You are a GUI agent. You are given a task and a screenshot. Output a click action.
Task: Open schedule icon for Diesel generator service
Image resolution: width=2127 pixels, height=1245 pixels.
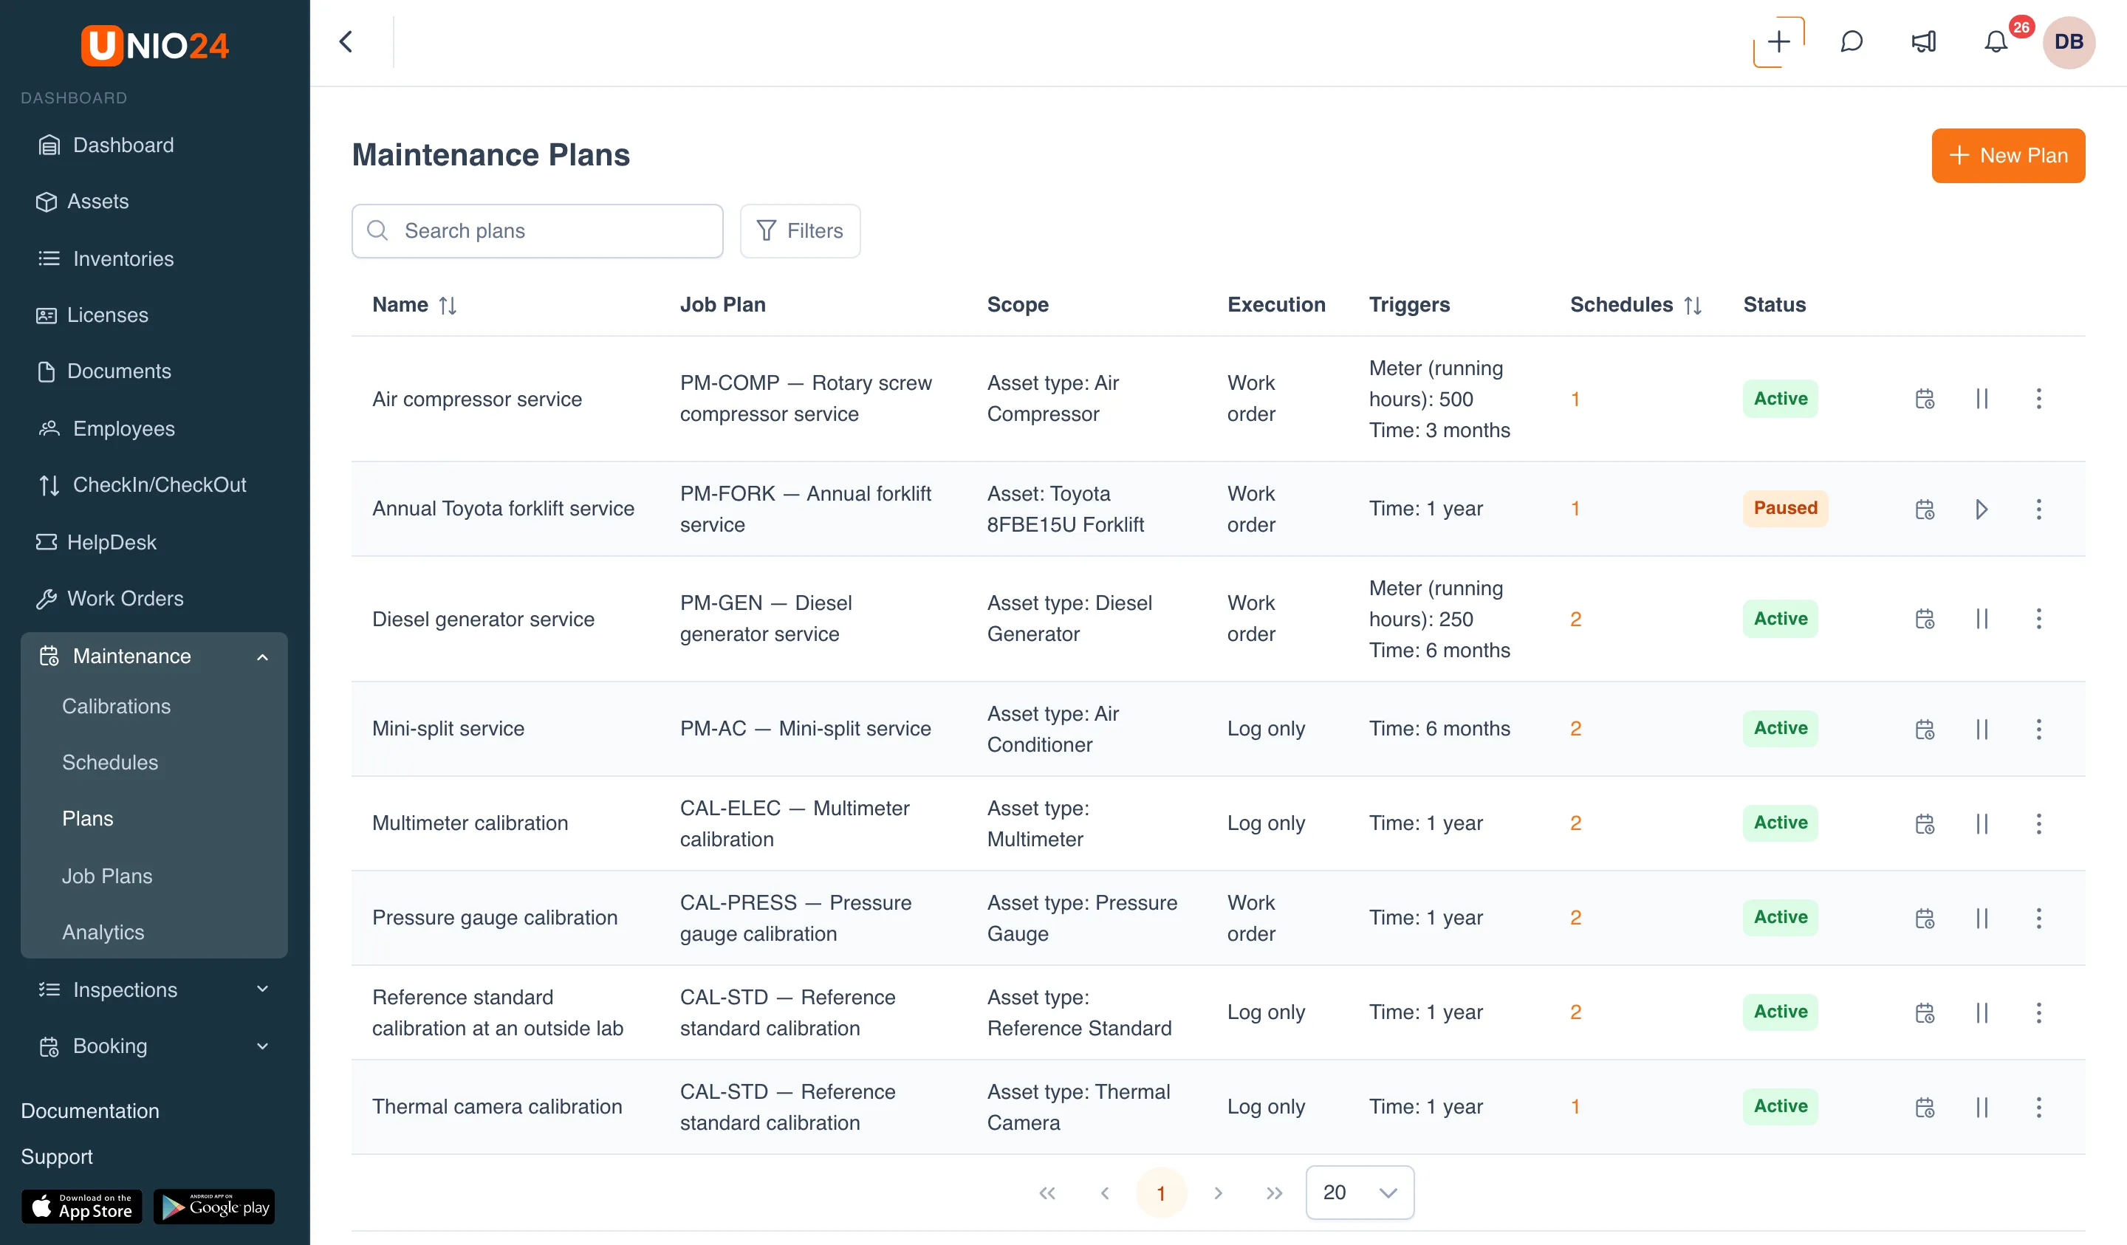click(1925, 619)
